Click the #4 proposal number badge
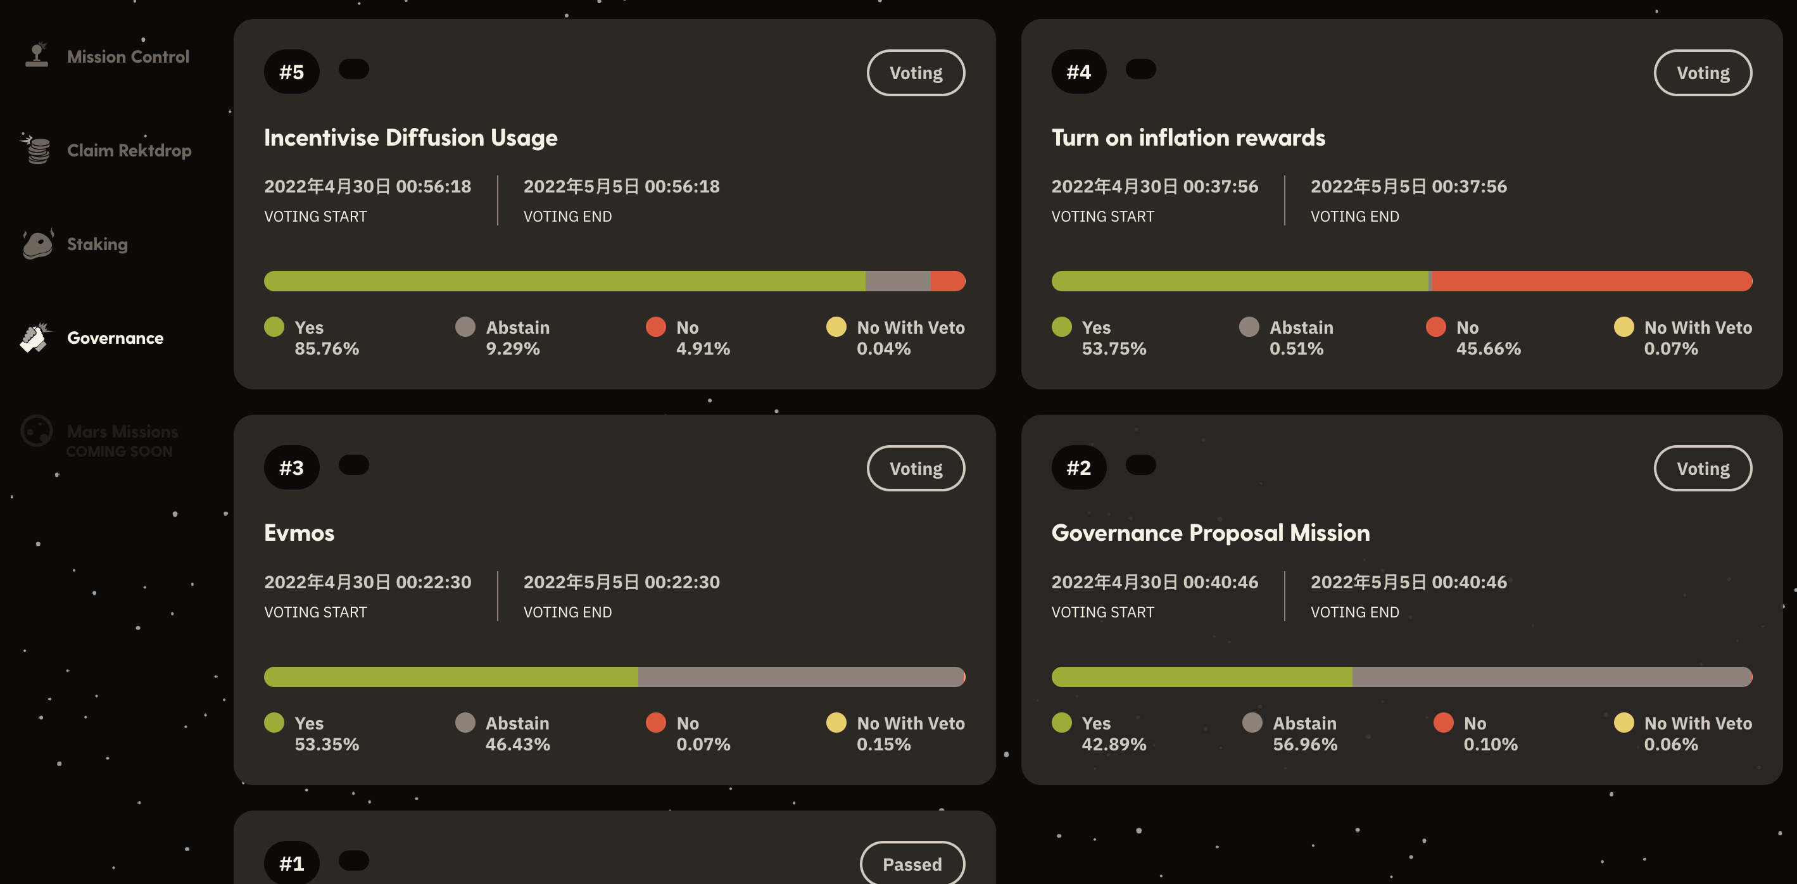This screenshot has height=884, width=1797. click(x=1078, y=72)
